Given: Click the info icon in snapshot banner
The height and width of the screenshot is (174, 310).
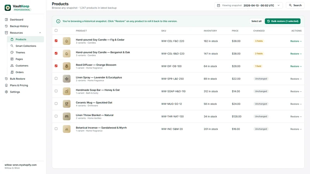Looking at the screenshot, I should click(x=58, y=21).
